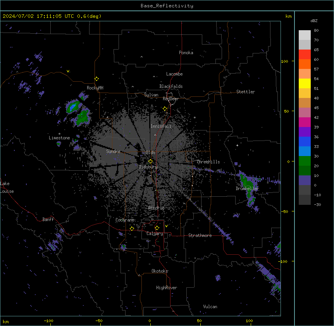Click the Base_Reflectivity title
Screen dimensions: 334x326
167,6
